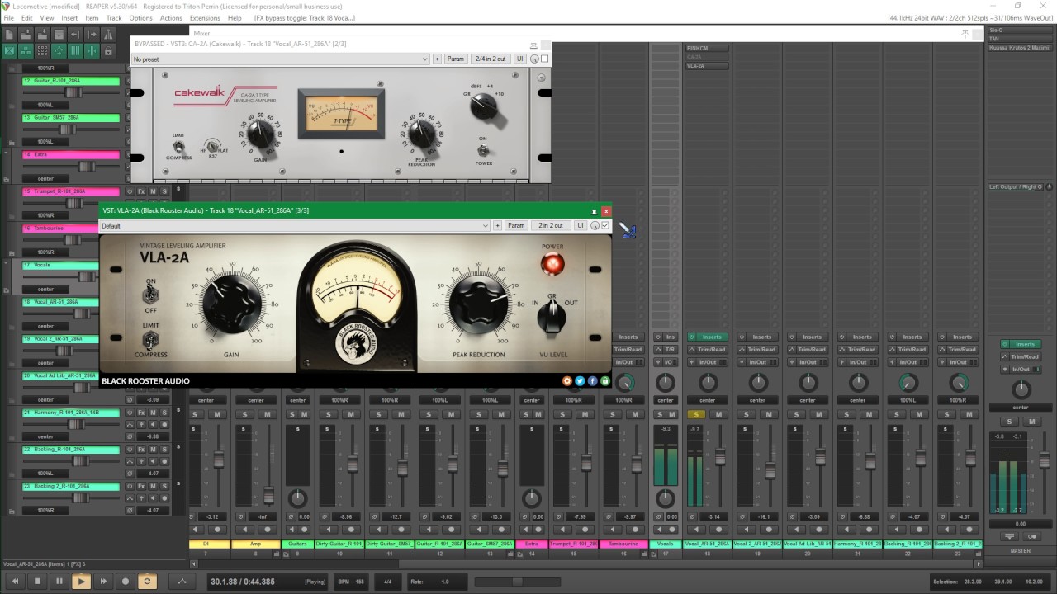
Task: Click the Vocal_AR-51_286A mixer volume fader
Action: pos(721,457)
